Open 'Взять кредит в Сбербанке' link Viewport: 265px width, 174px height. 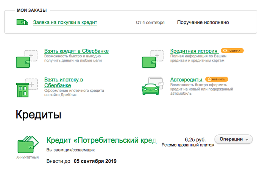(x=76, y=51)
